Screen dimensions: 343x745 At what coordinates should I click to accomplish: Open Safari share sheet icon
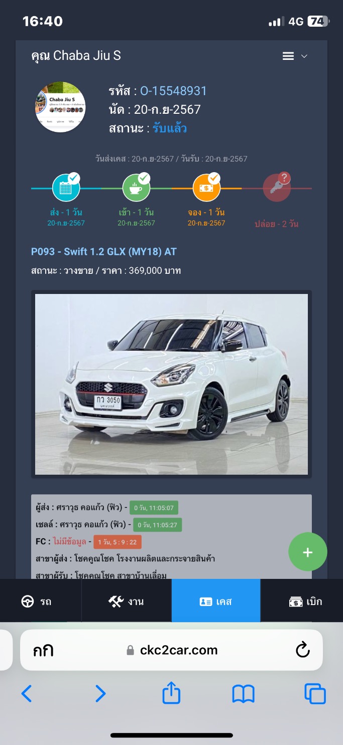[171, 693]
